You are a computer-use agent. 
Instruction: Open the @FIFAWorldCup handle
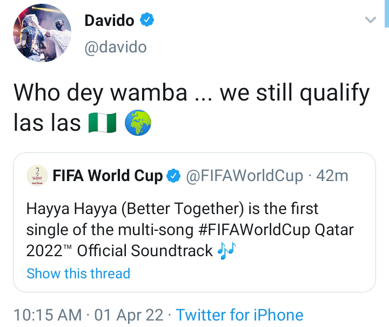(x=245, y=176)
